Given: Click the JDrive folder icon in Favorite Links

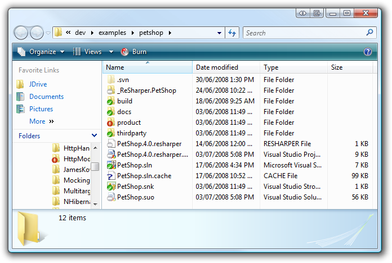Looking at the screenshot, I should click(x=20, y=84).
